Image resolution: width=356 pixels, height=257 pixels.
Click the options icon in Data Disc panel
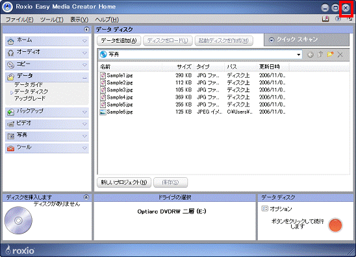coord(264,208)
